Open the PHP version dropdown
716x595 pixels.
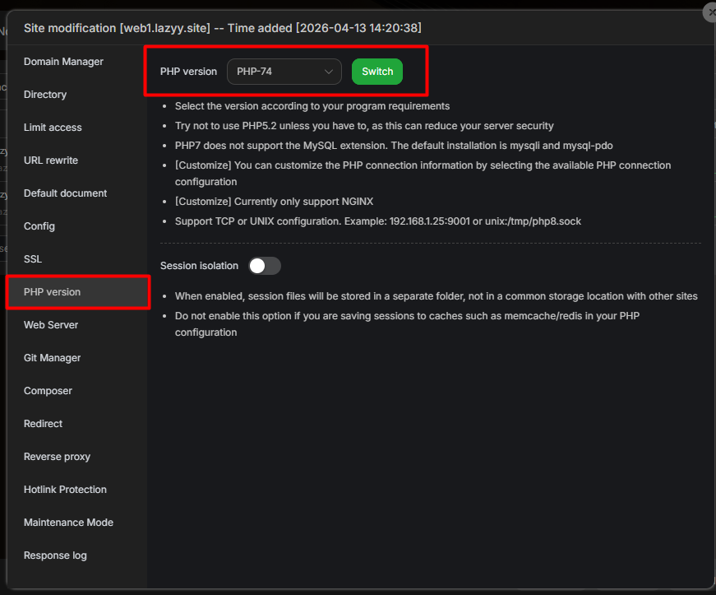tap(284, 72)
